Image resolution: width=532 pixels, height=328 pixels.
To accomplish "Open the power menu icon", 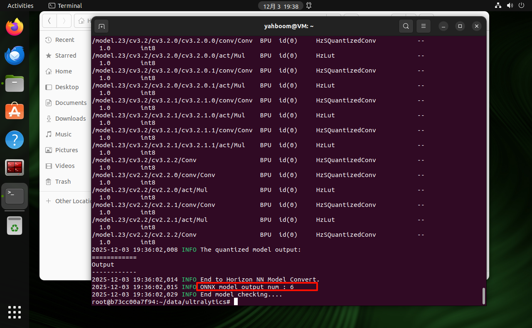I will [522, 6].
